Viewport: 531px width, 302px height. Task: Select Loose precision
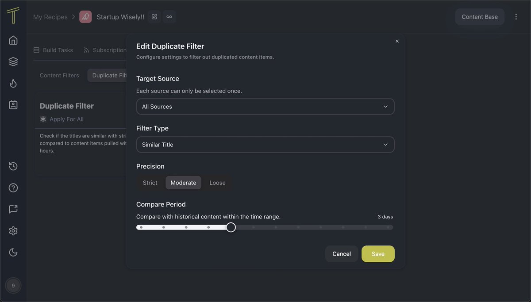point(217,183)
